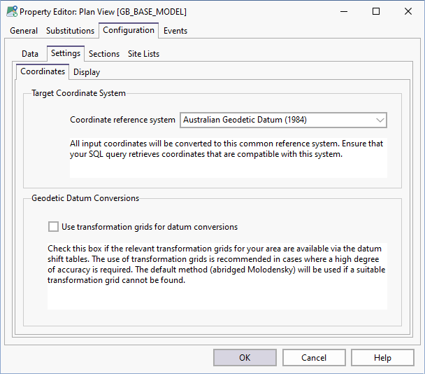Open the General tab
Screen dimensions: 425x374
coord(24,31)
